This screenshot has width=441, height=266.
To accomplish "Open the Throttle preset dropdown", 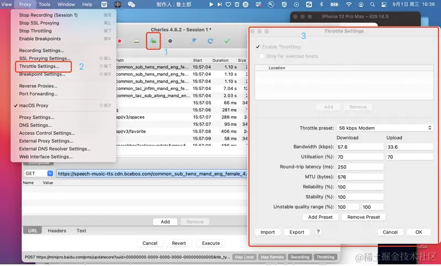I will [x=385, y=128].
